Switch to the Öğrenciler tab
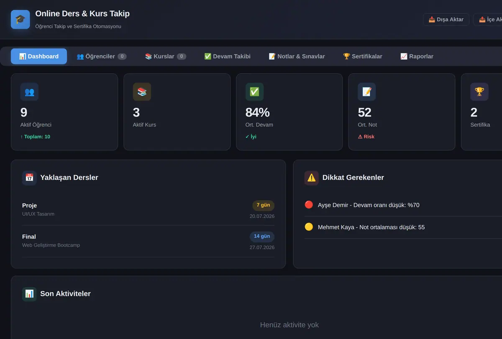 click(x=102, y=56)
